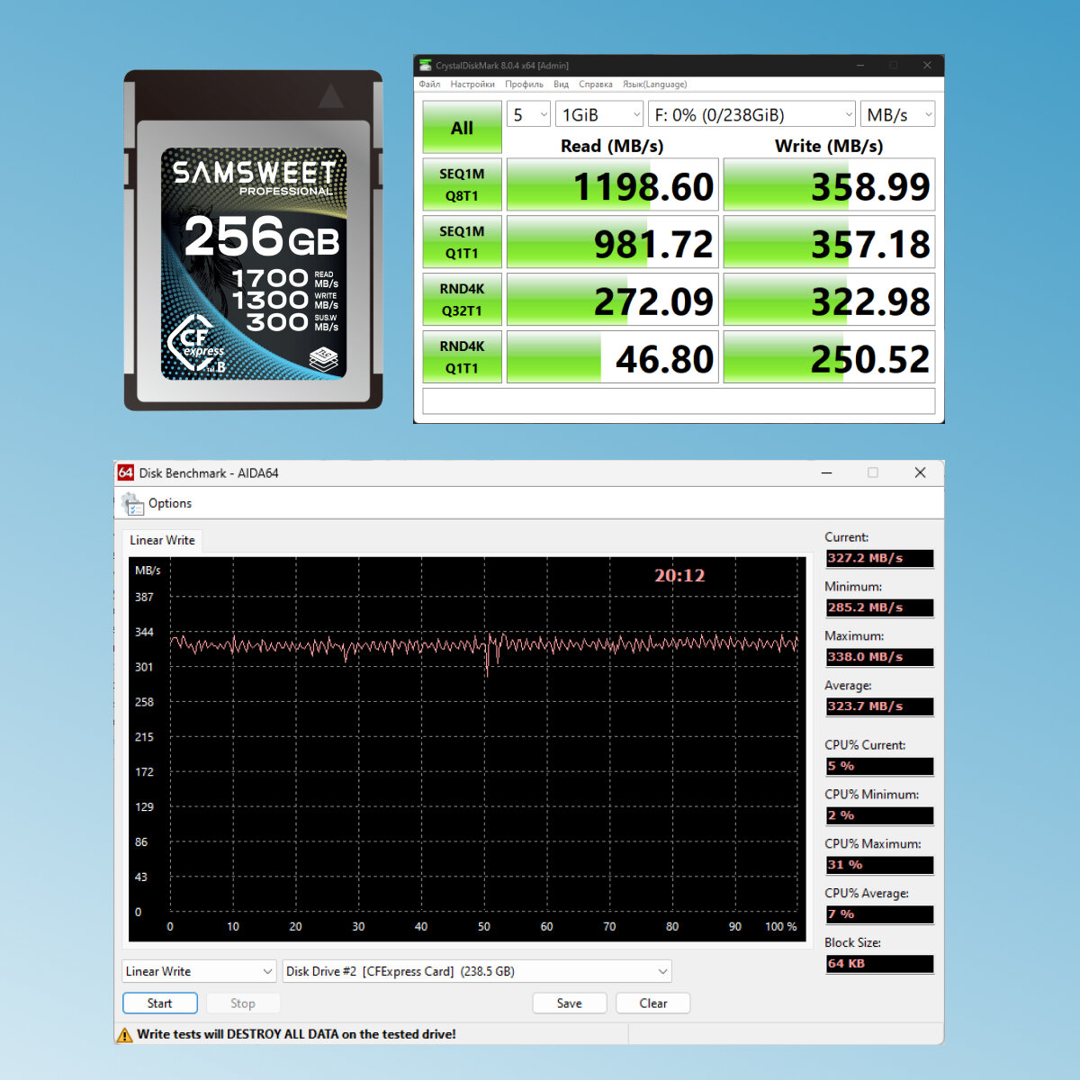Click the 981.72 SEQ1M Q1T1 read result
The width and height of the screenshot is (1080, 1080).
[612, 243]
